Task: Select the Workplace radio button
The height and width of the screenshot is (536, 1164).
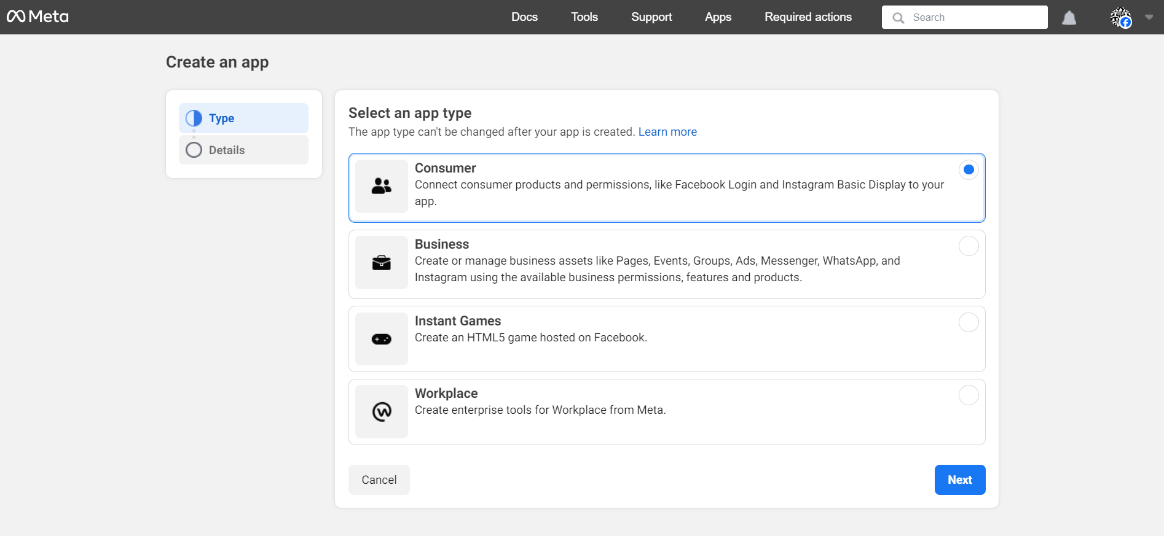Action: point(968,395)
